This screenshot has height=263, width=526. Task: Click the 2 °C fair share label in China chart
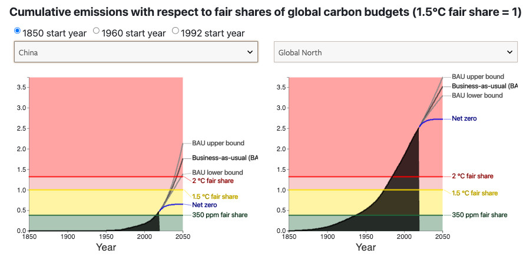pos(213,181)
